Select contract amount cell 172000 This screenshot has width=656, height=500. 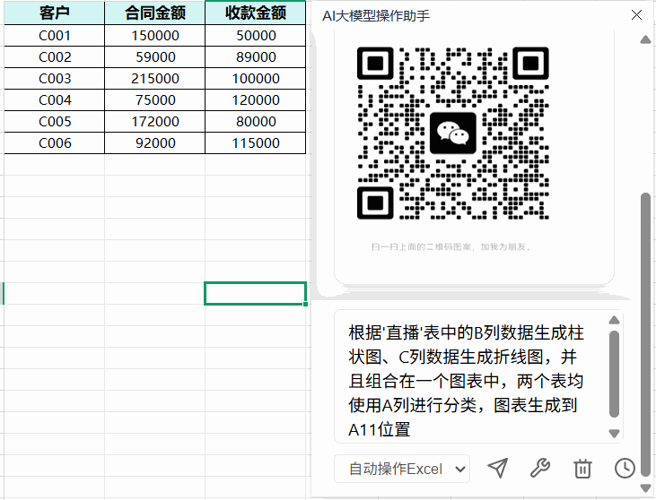click(154, 122)
